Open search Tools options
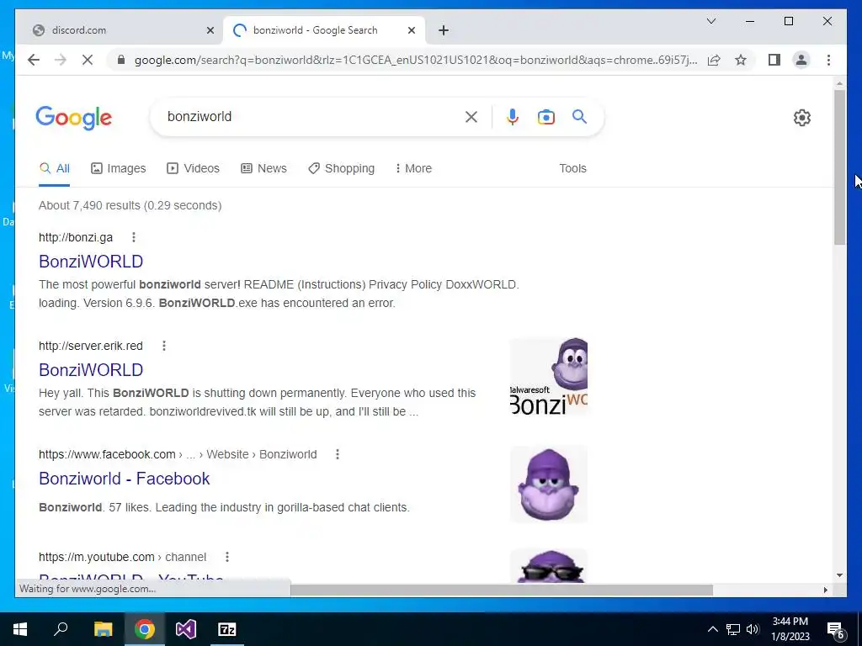This screenshot has width=862, height=646. coord(572,168)
